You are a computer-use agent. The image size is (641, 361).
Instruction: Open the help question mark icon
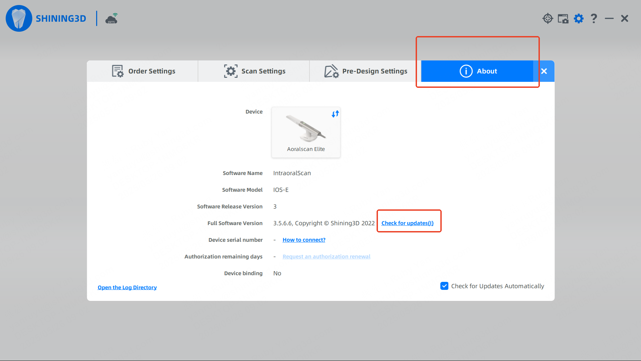coord(594,18)
